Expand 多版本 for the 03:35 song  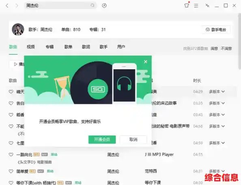point(217,103)
